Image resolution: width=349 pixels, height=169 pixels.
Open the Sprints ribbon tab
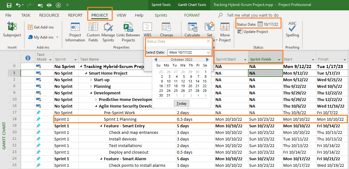(x=161, y=15)
